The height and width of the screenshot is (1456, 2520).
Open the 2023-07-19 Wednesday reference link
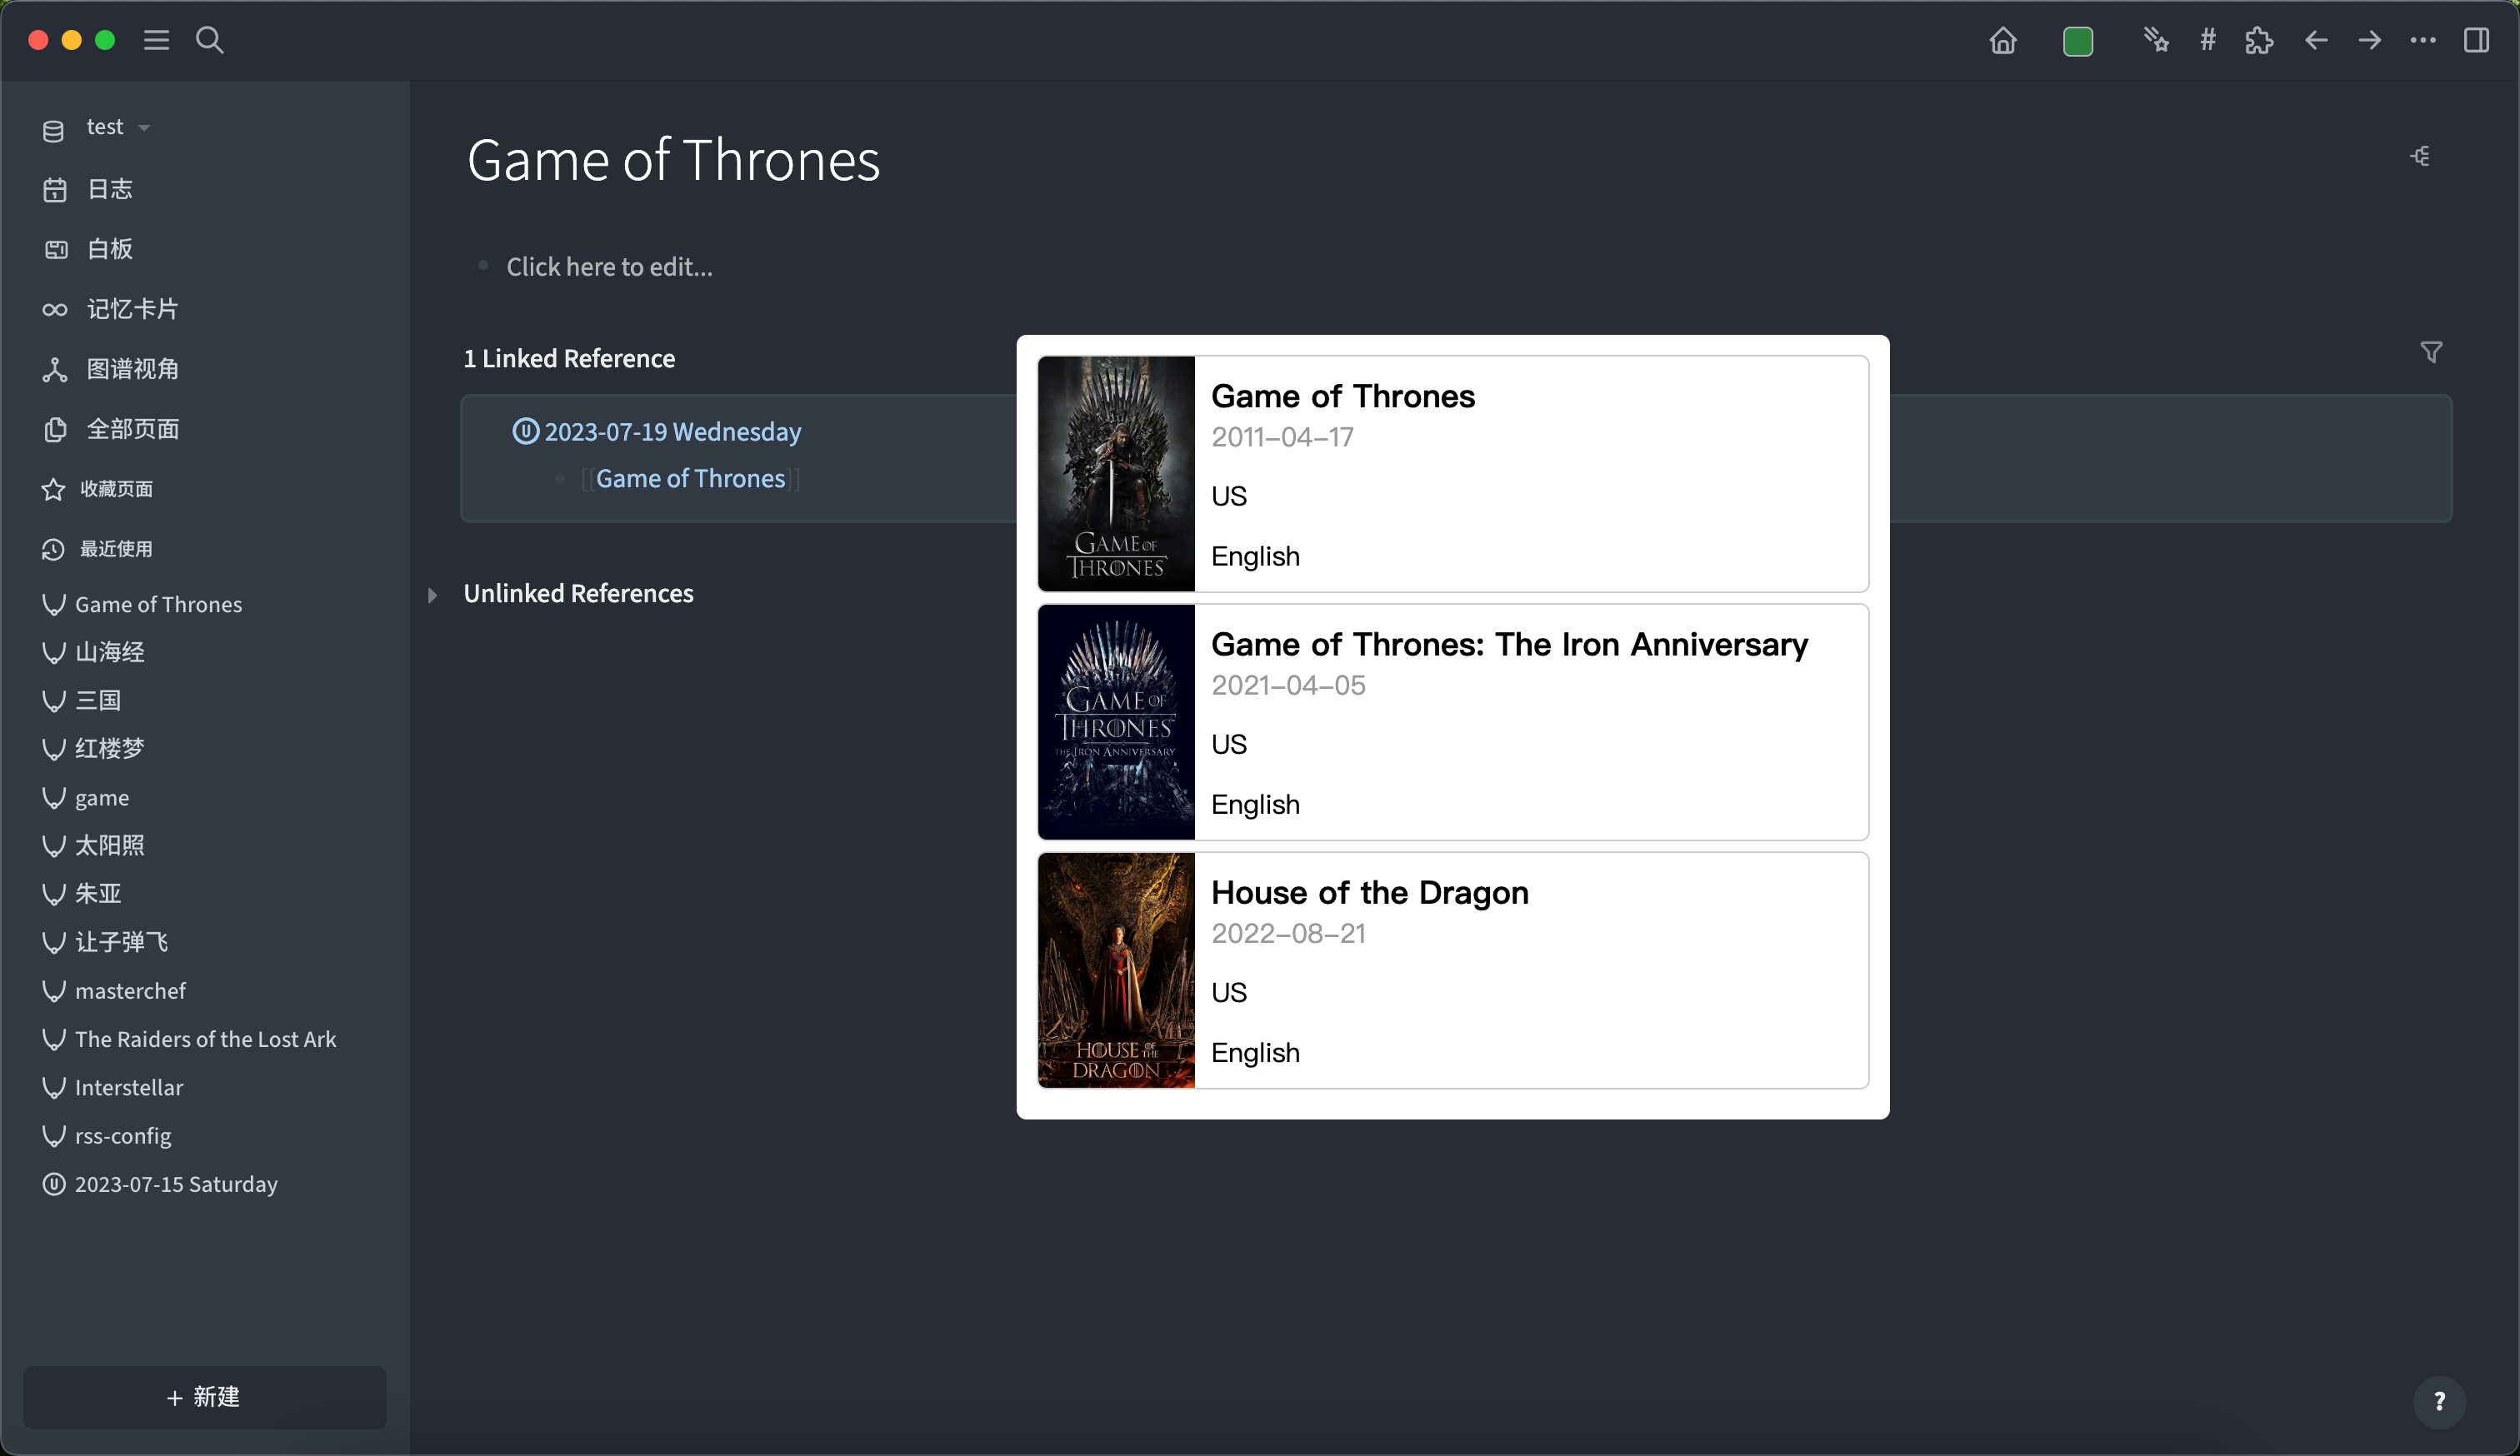coord(672,431)
